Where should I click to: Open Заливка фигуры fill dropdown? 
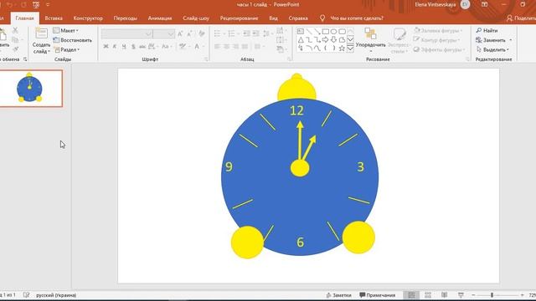click(438, 30)
